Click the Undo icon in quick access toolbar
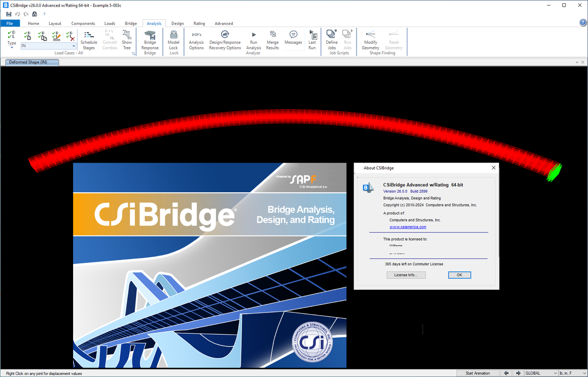Image resolution: width=588 pixels, height=377 pixels. (17, 14)
